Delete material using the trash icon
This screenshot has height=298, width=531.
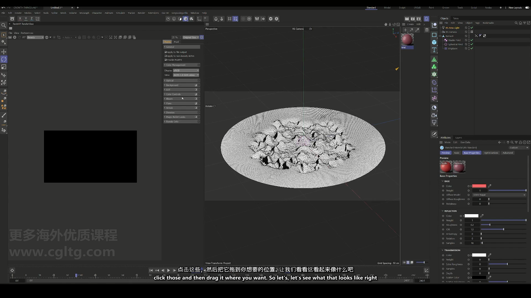[427, 30]
